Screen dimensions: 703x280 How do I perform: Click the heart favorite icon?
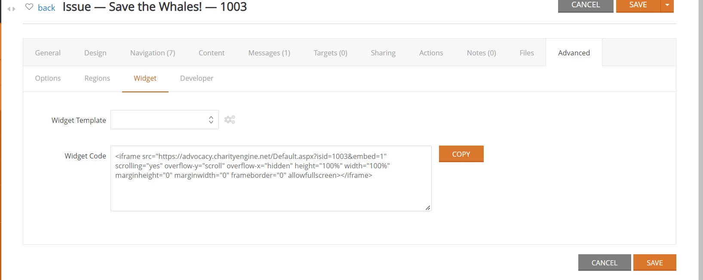click(29, 7)
